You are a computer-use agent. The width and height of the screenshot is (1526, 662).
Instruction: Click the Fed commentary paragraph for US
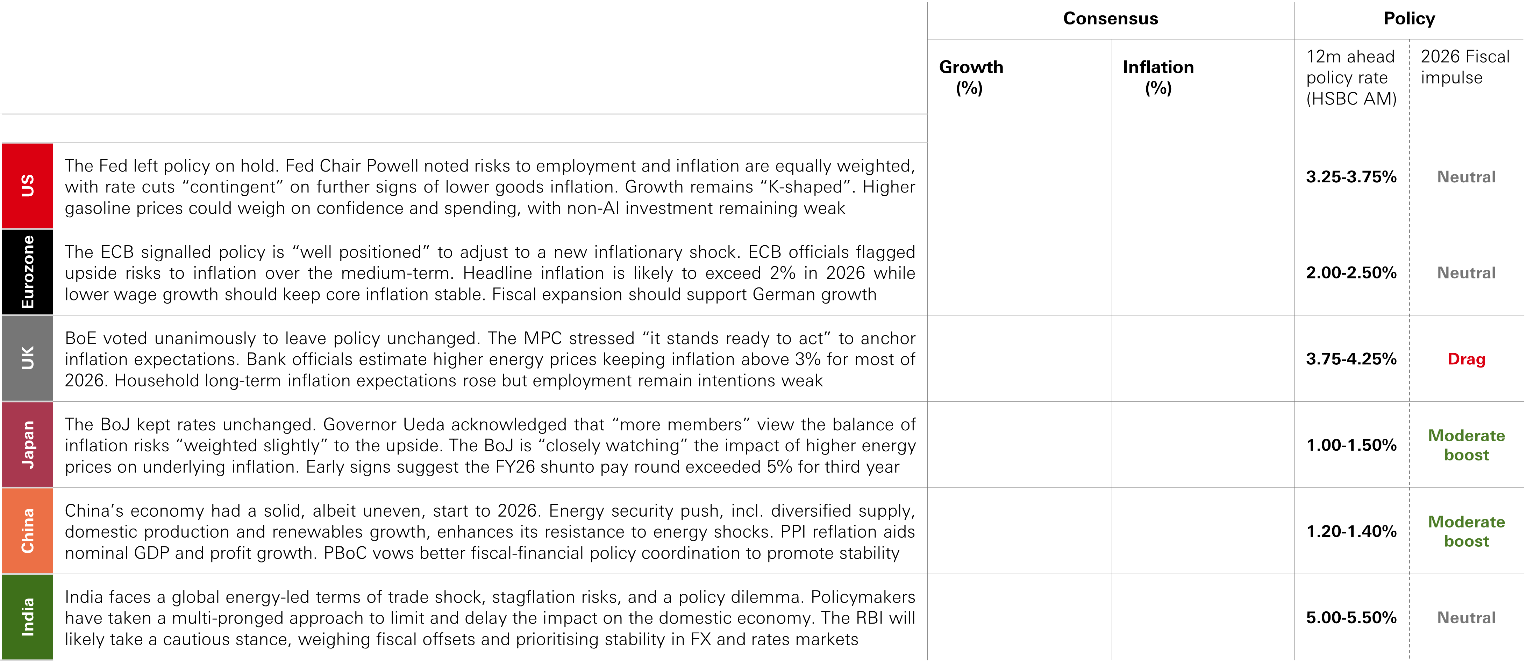click(489, 187)
